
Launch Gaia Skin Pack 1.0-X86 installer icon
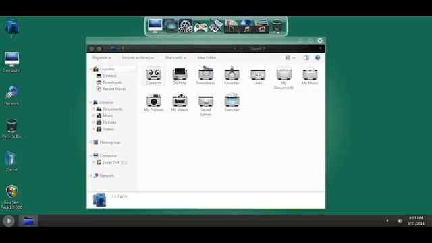(11, 196)
